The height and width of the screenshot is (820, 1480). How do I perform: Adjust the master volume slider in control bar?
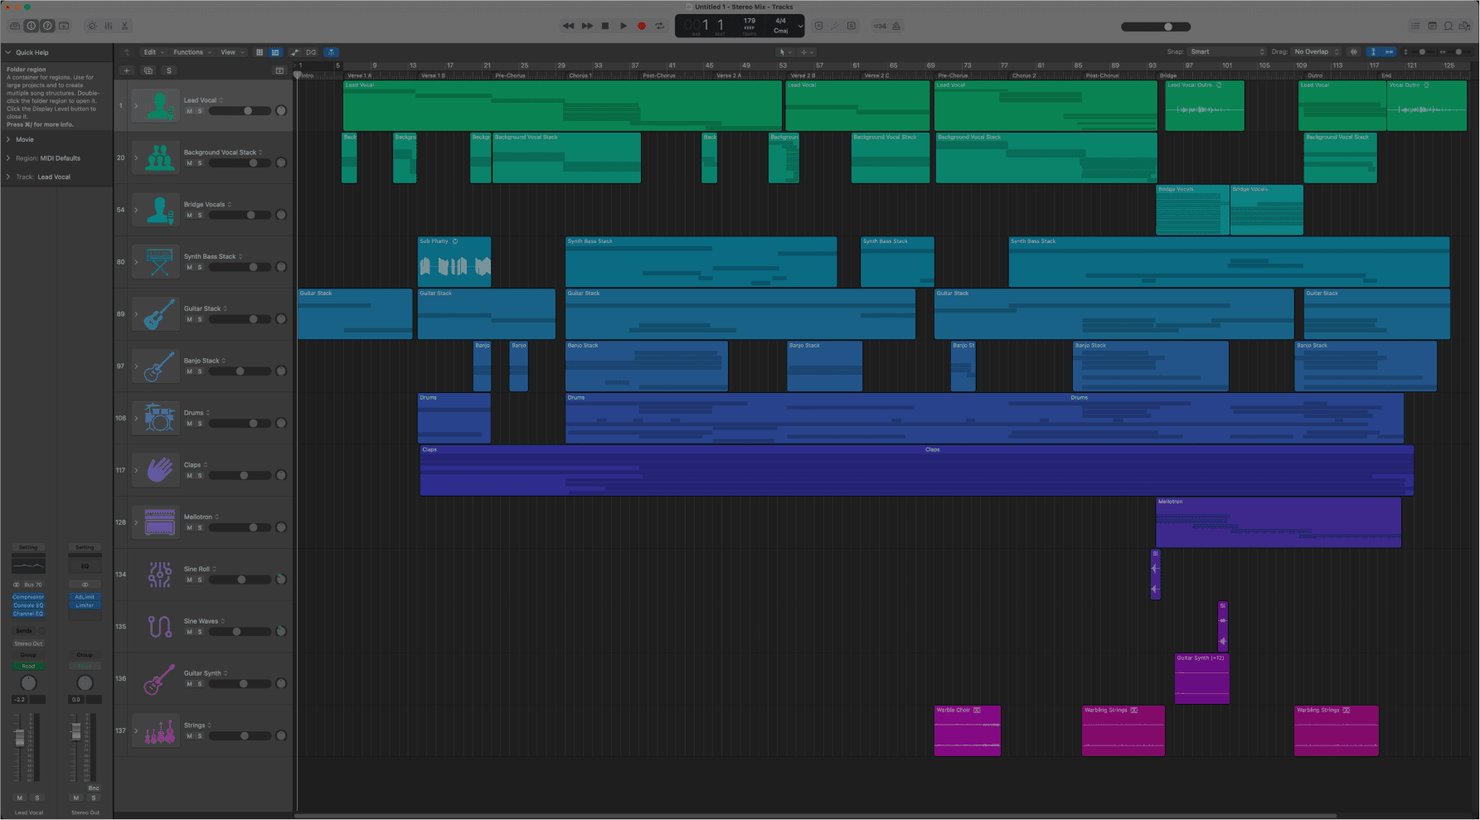click(x=1156, y=27)
